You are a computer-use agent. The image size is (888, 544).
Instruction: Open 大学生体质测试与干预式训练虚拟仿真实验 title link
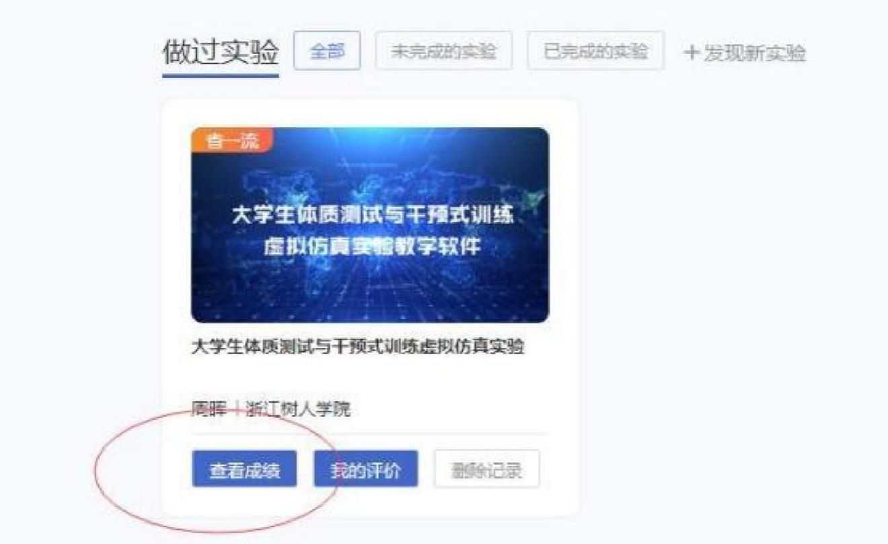click(358, 347)
